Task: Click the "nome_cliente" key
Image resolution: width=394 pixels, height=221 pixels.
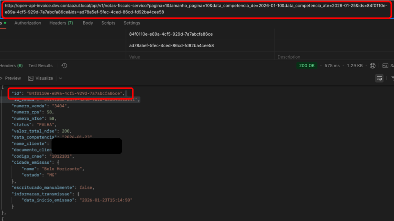Action: click(x=29, y=144)
